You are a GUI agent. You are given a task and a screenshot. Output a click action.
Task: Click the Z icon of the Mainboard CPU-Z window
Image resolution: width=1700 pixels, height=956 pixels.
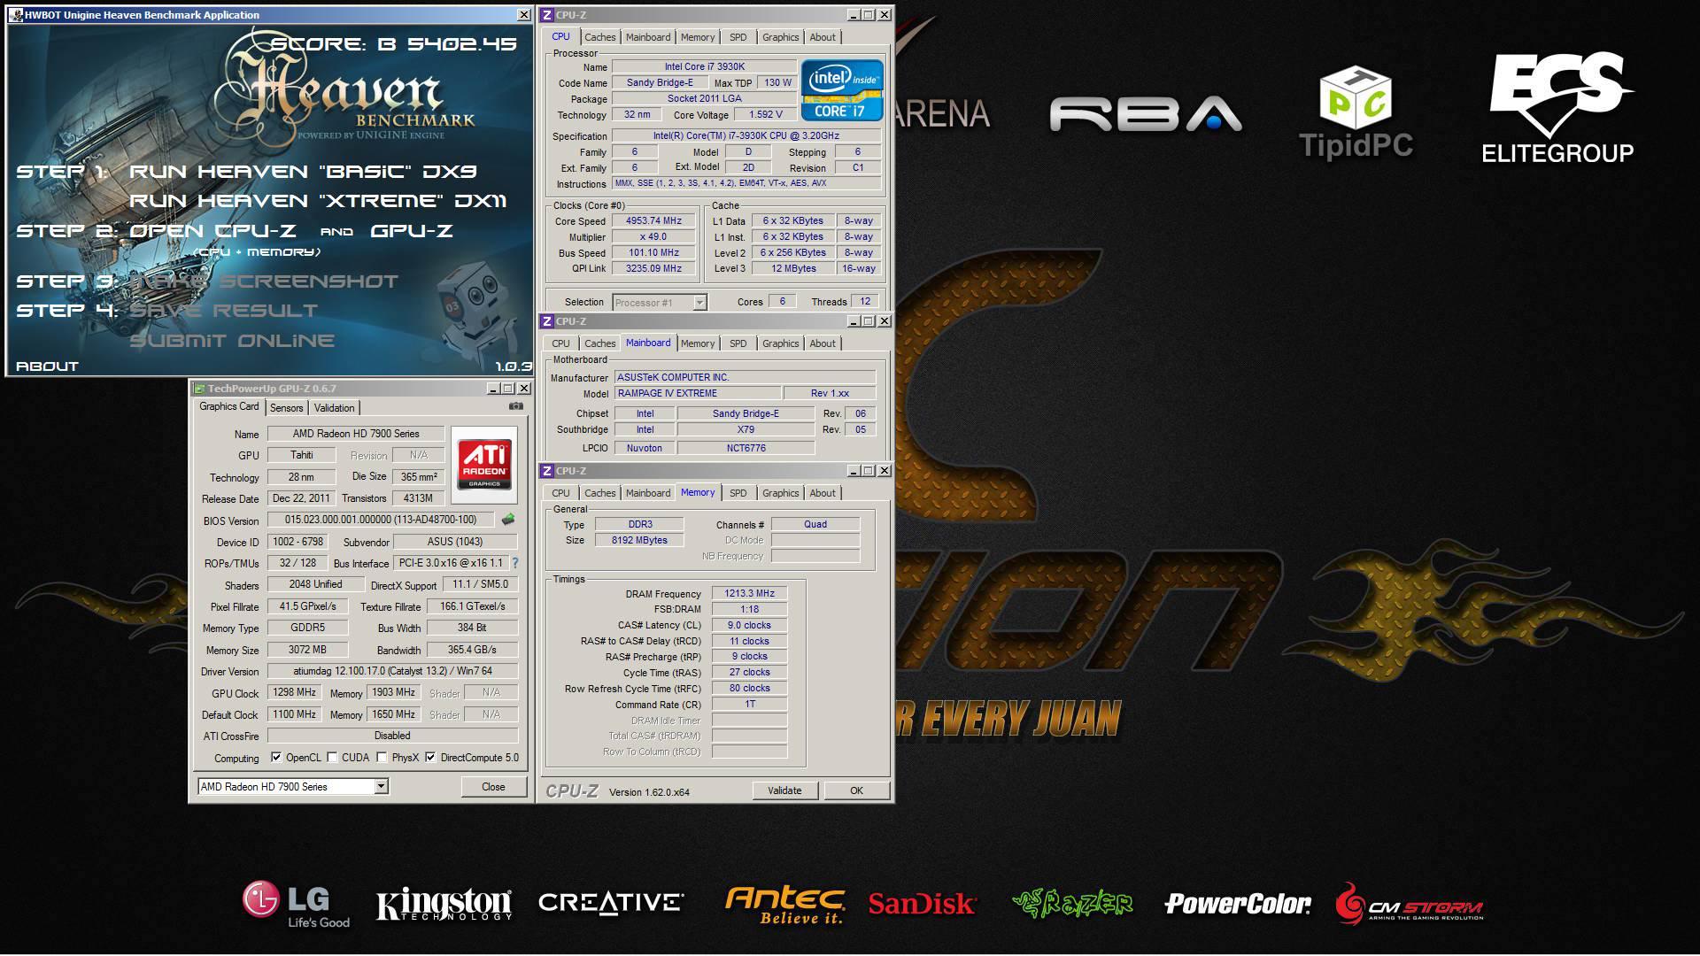(x=547, y=321)
